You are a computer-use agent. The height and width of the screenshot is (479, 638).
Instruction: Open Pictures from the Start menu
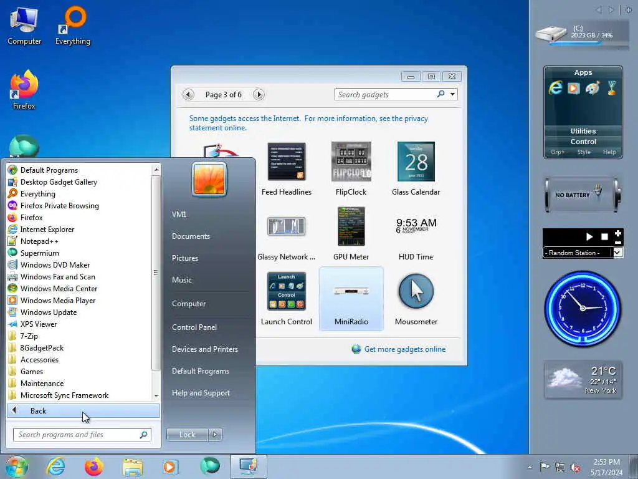(184, 258)
